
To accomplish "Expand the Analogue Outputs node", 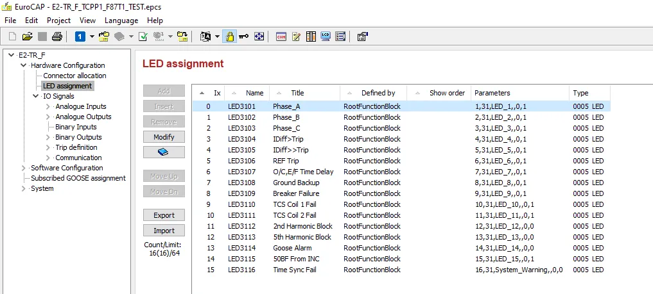I will coord(48,117).
